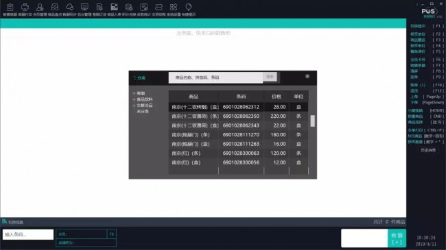Screen dimensions: 446x250
Task: Click the search button beside product field
Action: point(270,77)
